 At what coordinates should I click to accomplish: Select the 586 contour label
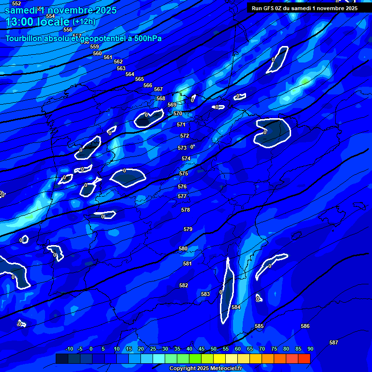pos(305,326)
